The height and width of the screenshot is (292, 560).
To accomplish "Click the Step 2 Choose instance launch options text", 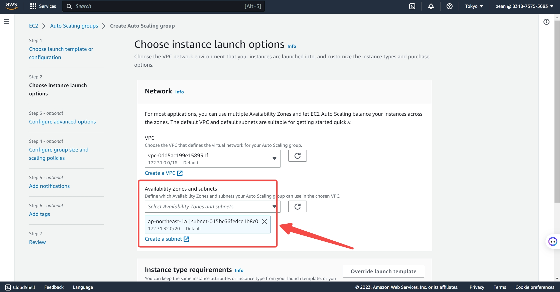I will pos(58,89).
